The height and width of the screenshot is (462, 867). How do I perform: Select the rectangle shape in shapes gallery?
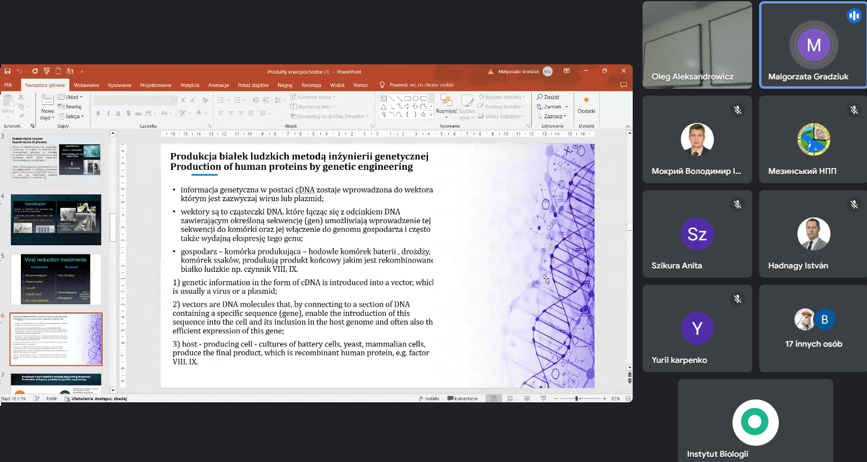pos(407,99)
